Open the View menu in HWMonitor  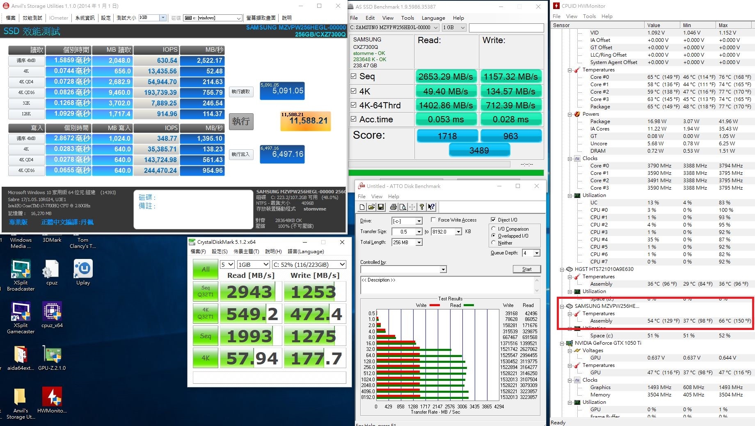572,16
